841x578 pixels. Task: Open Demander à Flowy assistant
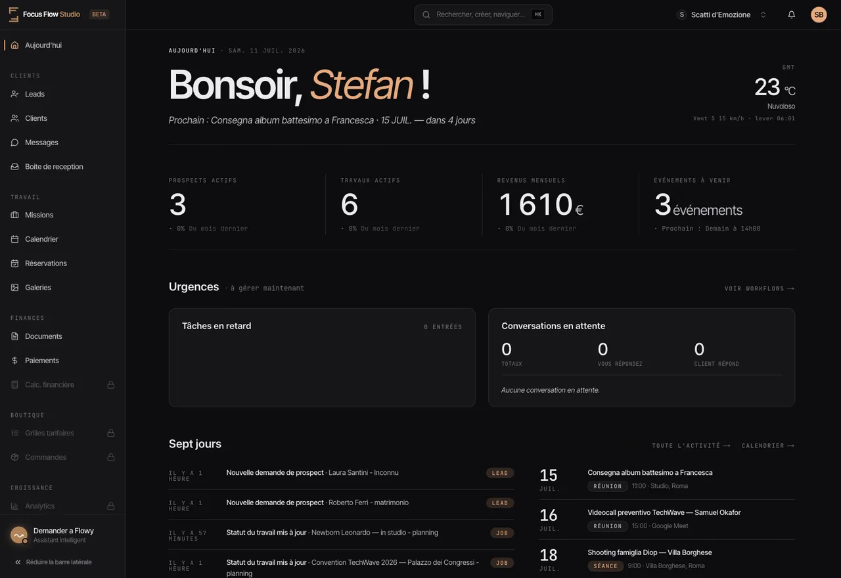click(x=63, y=535)
